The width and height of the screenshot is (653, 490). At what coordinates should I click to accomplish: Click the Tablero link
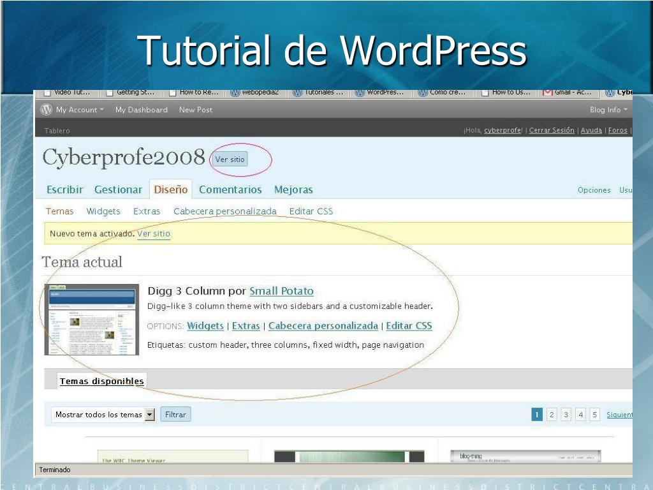(x=57, y=130)
